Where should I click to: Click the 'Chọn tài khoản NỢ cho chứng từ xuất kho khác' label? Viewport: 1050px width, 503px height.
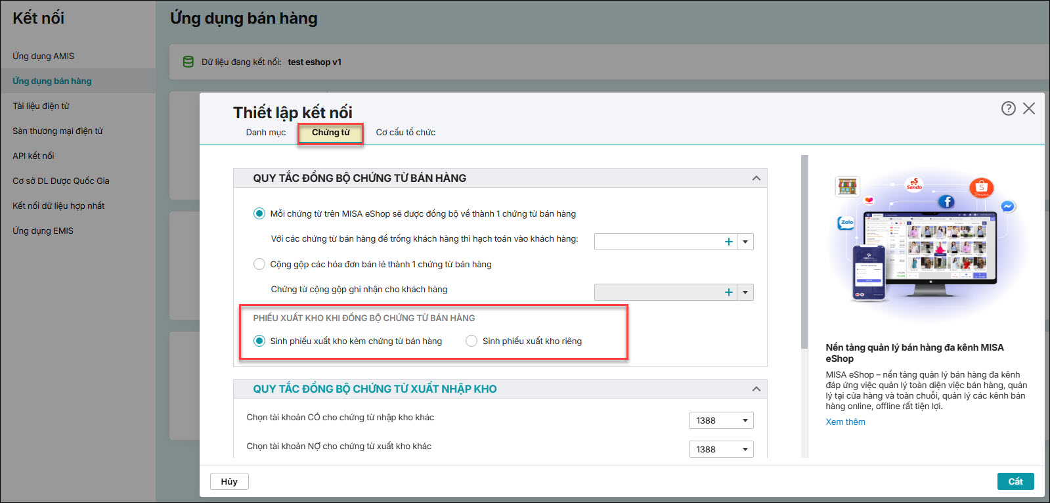[339, 446]
